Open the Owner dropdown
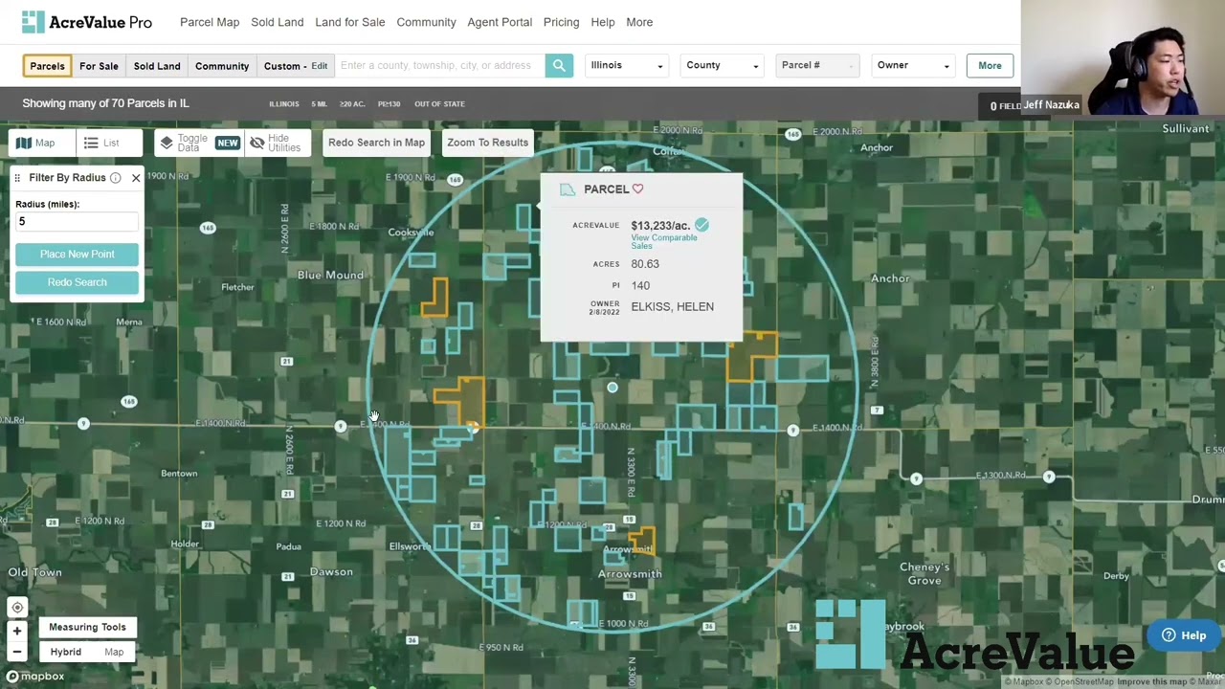 pos(913,65)
